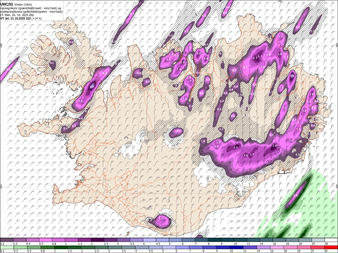Select snow legend swatch between 2 and 2.5

click(x=98, y=240)
